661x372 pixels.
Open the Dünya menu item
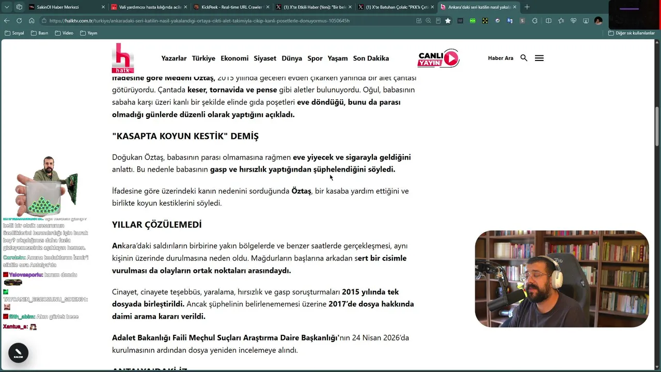click(x=292, y=58)
